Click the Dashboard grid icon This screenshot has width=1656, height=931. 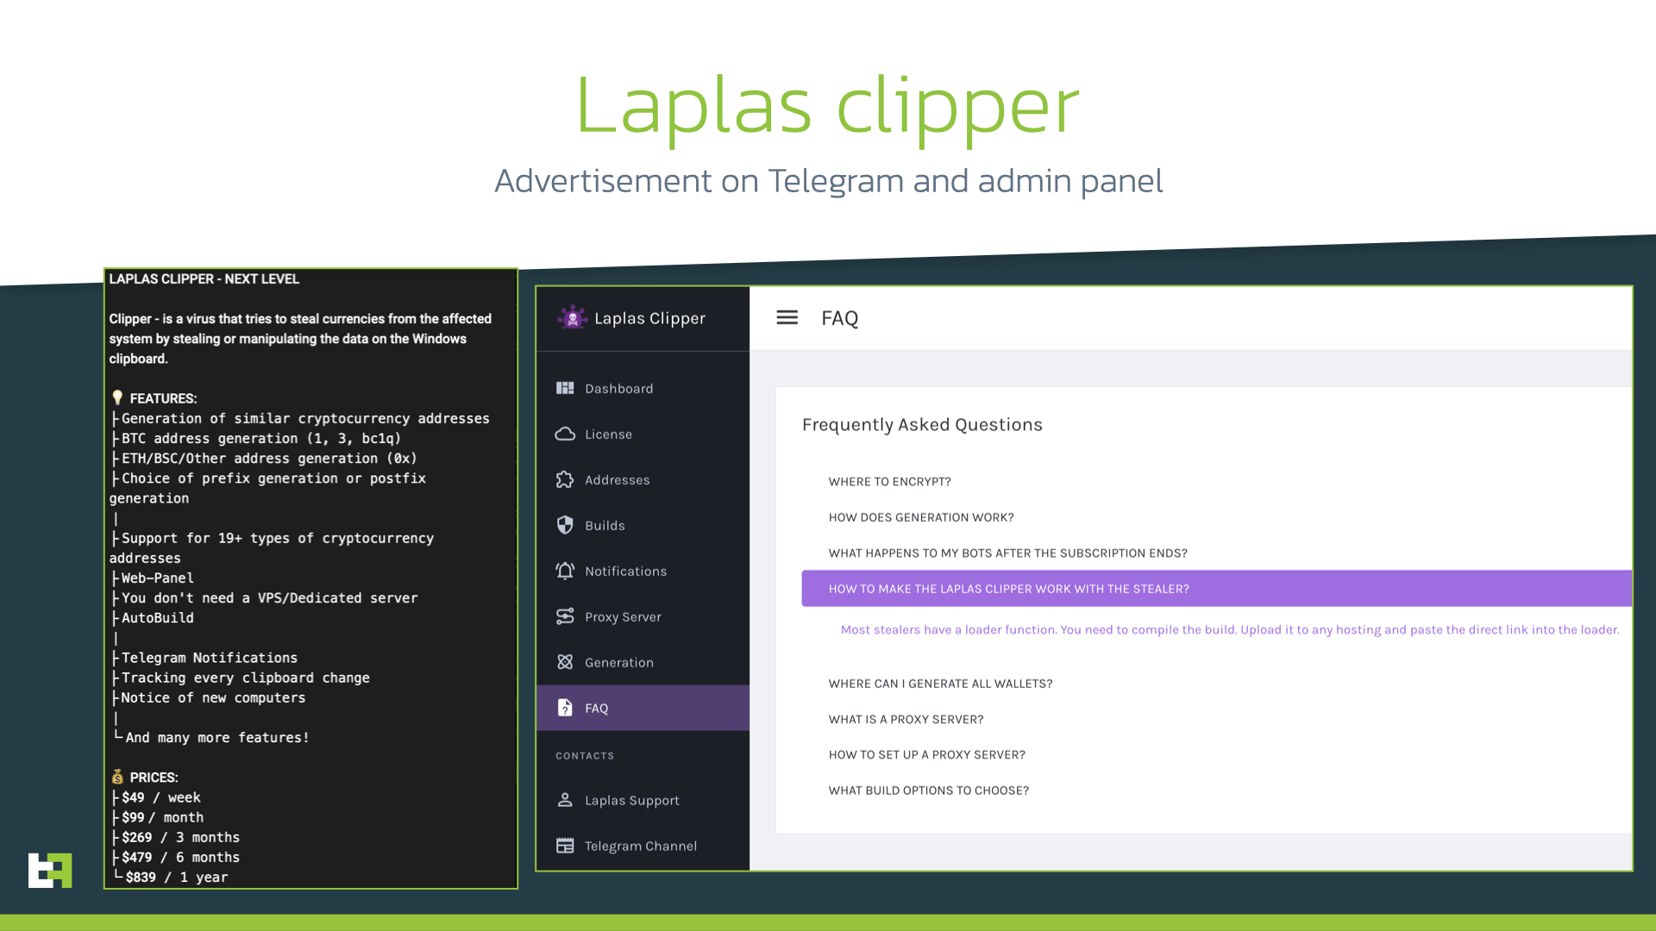point(565,389)
